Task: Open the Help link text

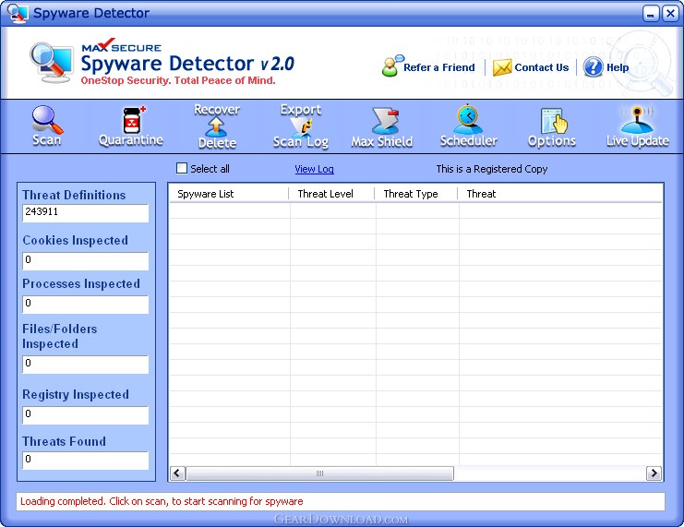Action: point(618,67)
